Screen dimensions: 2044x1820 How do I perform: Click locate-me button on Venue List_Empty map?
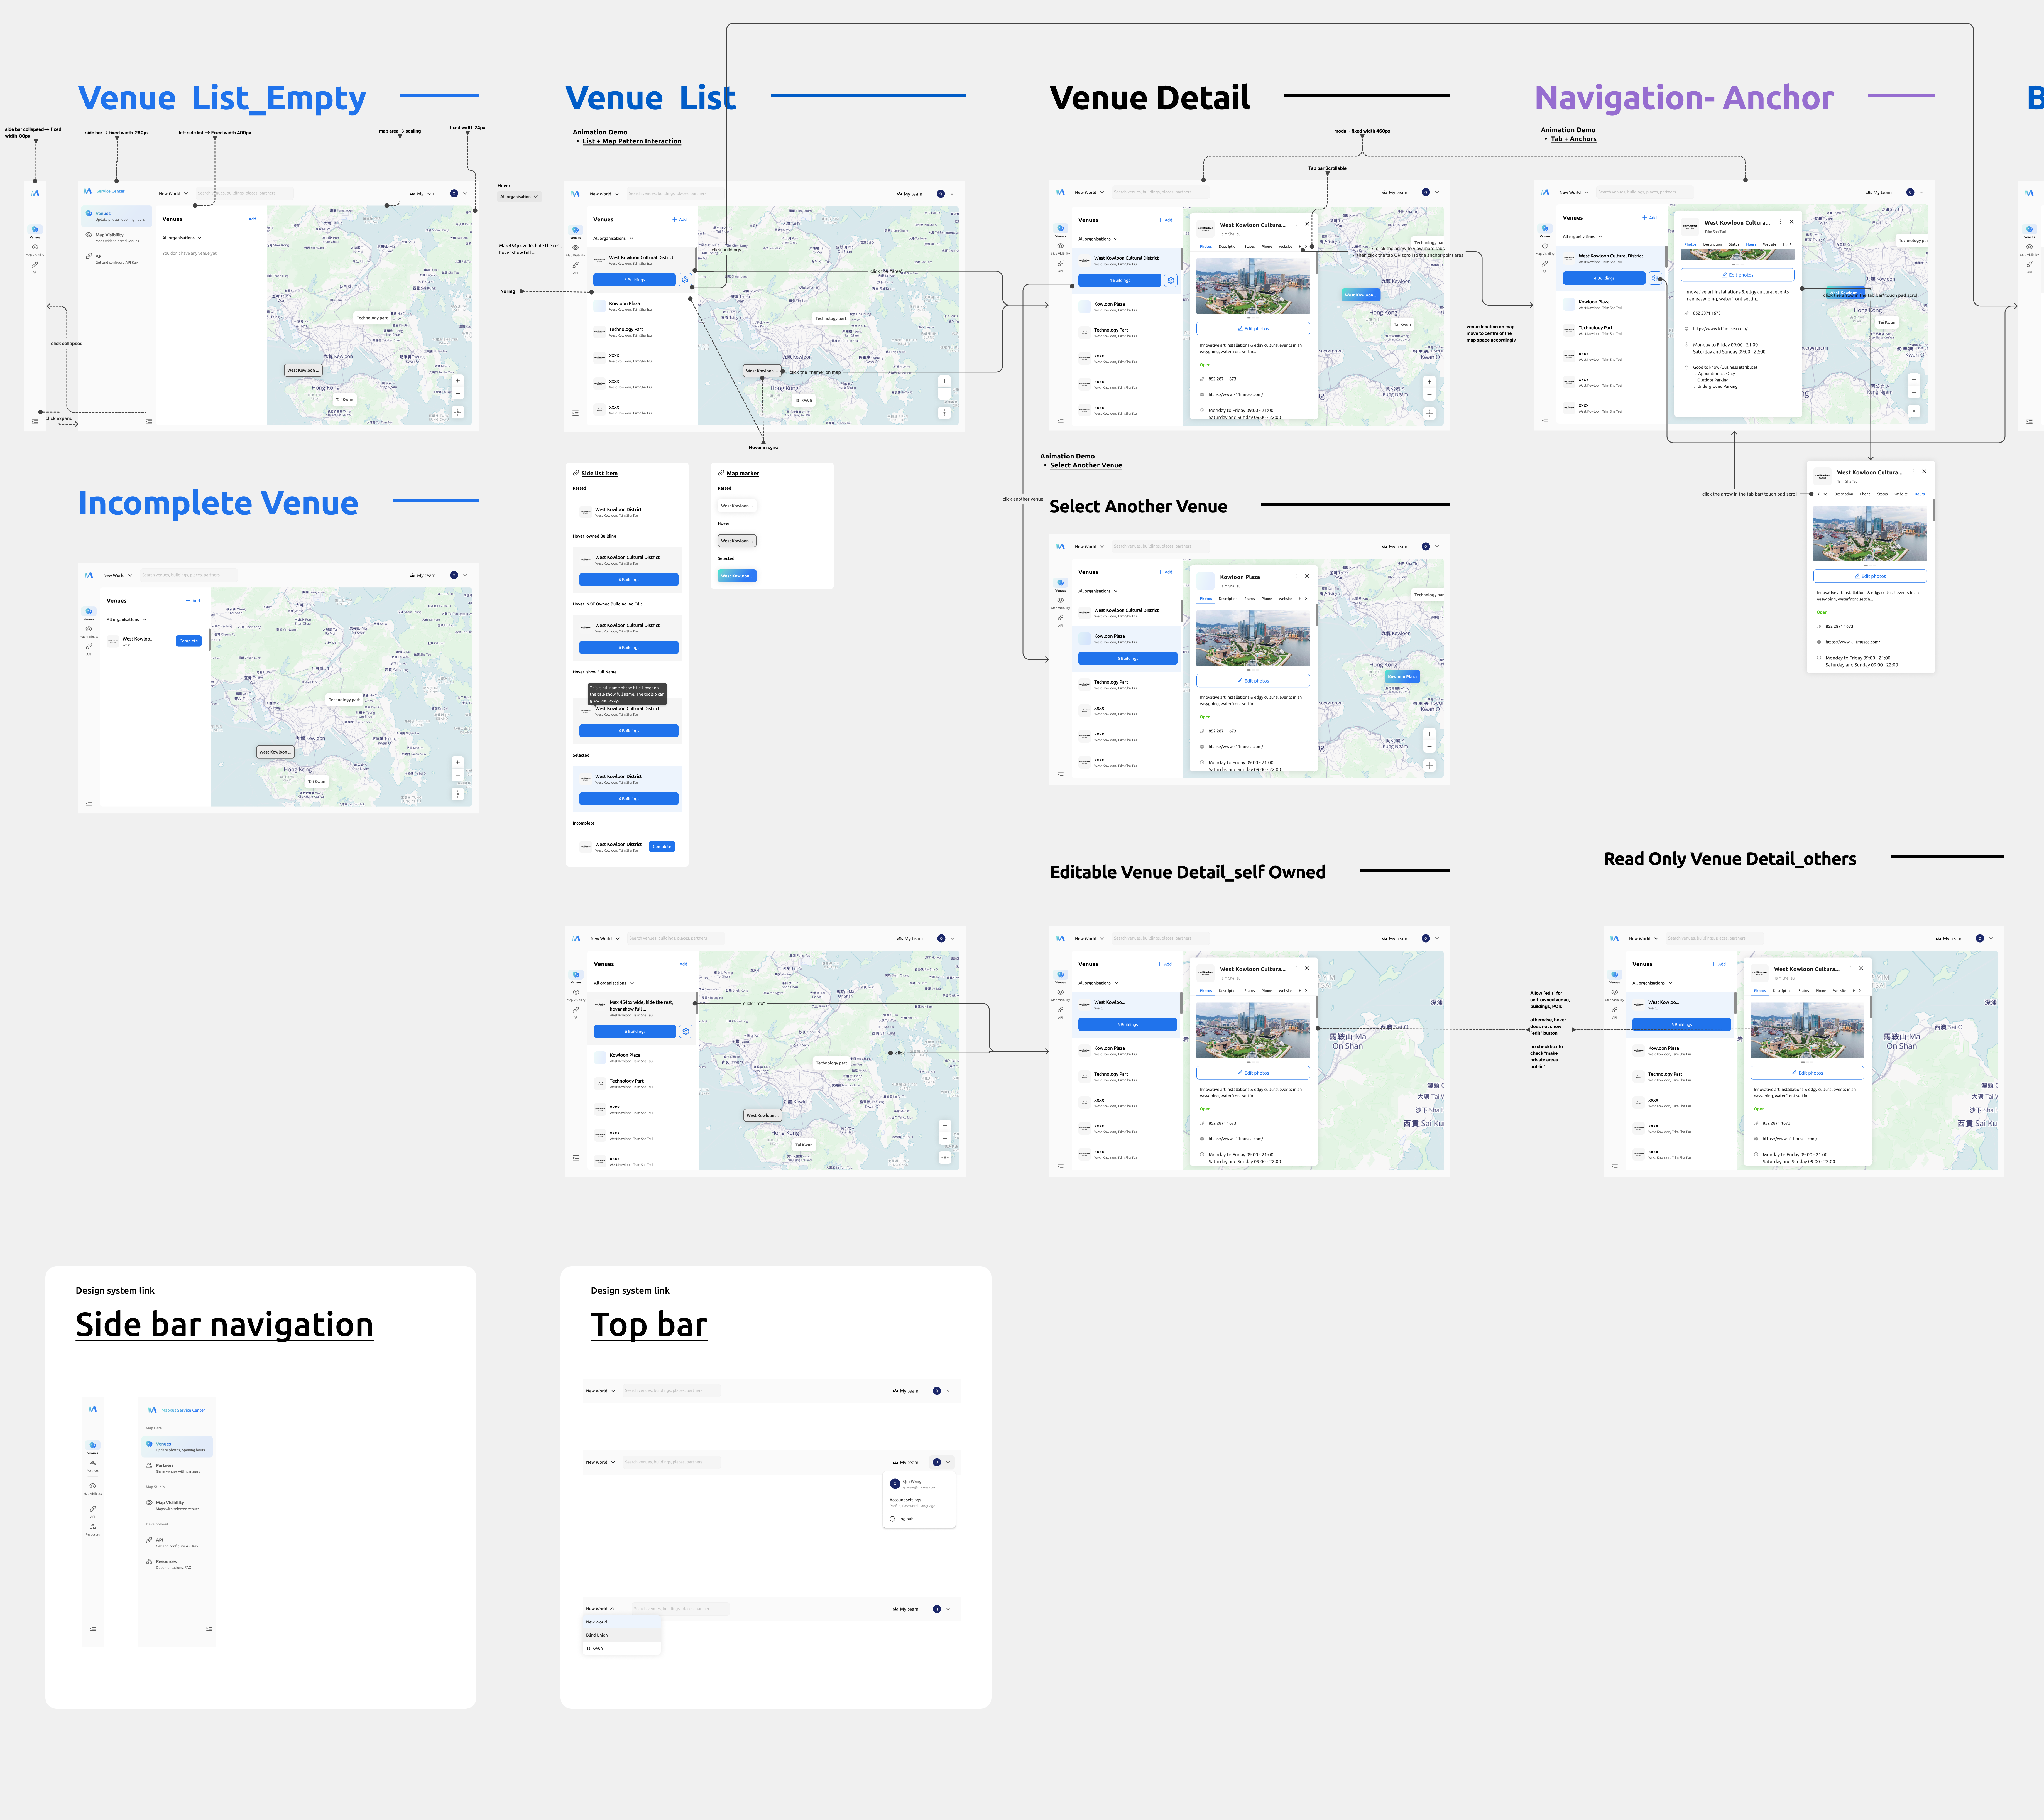click(458, 412)
